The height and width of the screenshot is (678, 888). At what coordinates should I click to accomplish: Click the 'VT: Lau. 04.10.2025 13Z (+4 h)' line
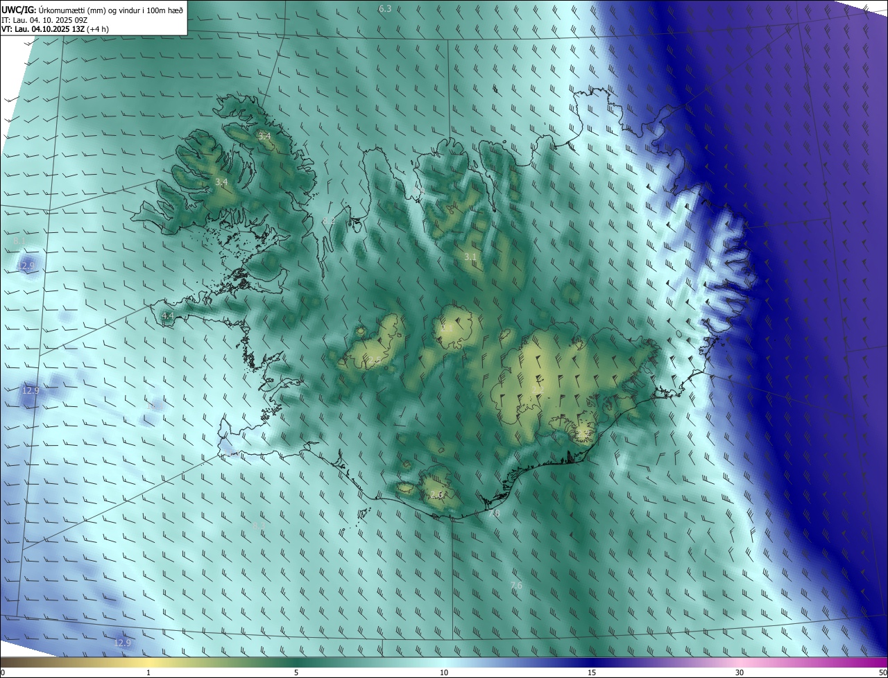coord(55,29)
